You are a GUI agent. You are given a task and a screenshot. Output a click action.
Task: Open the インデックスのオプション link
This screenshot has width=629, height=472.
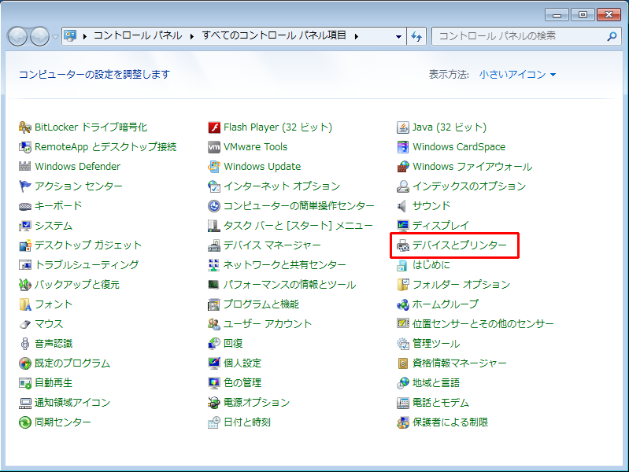click(x=469, y=186)
